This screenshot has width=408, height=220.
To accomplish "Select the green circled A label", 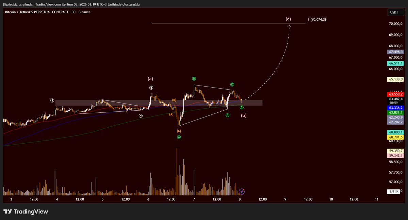I will pyautogui.click(x=179, y=137).
